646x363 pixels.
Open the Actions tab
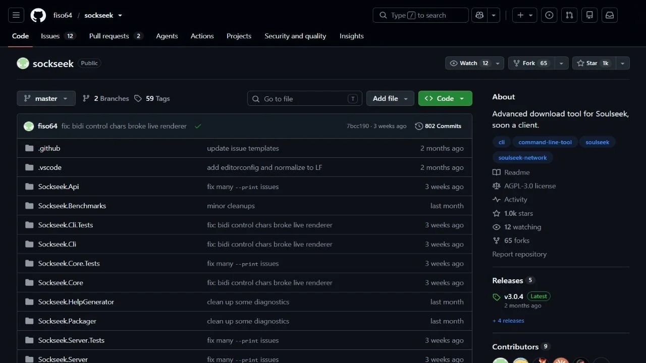[x=202, y=36]
